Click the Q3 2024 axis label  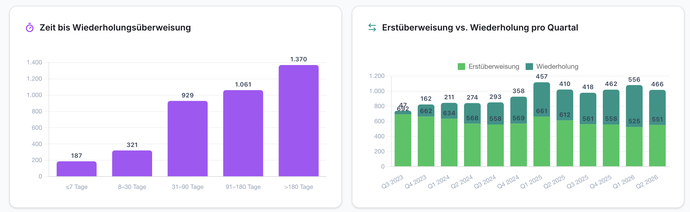[x=485, y=182]
